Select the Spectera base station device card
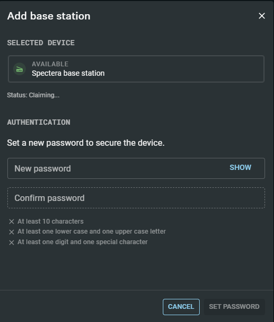Image resolution: width=274 pixels, height=322 pixels. [x=136, y=69]
